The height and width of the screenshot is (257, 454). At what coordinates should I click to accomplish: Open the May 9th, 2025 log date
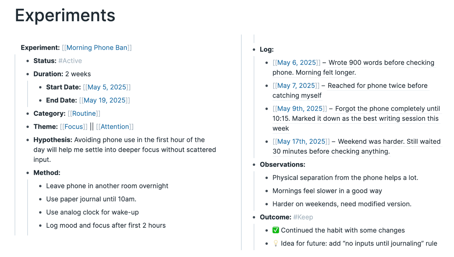[x=300, y=109]
